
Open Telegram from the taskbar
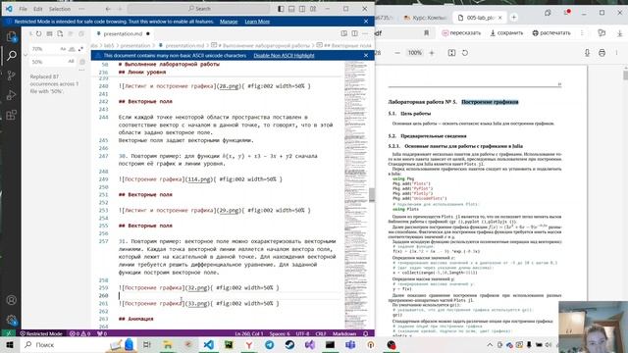point(270,344)
